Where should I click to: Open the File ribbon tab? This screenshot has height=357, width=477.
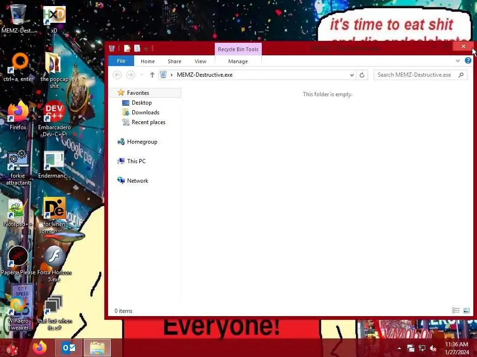[121, 61]
